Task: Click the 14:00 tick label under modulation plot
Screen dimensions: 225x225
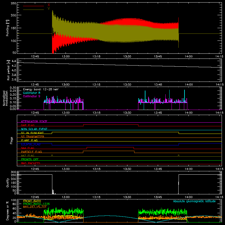Action: coord(188,113)
